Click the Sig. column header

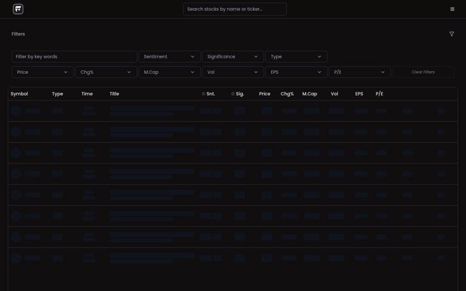[x=240, y=94]
